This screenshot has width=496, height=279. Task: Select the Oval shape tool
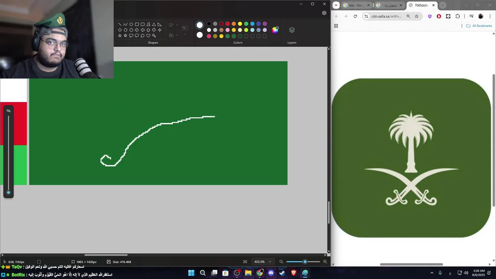131,24
